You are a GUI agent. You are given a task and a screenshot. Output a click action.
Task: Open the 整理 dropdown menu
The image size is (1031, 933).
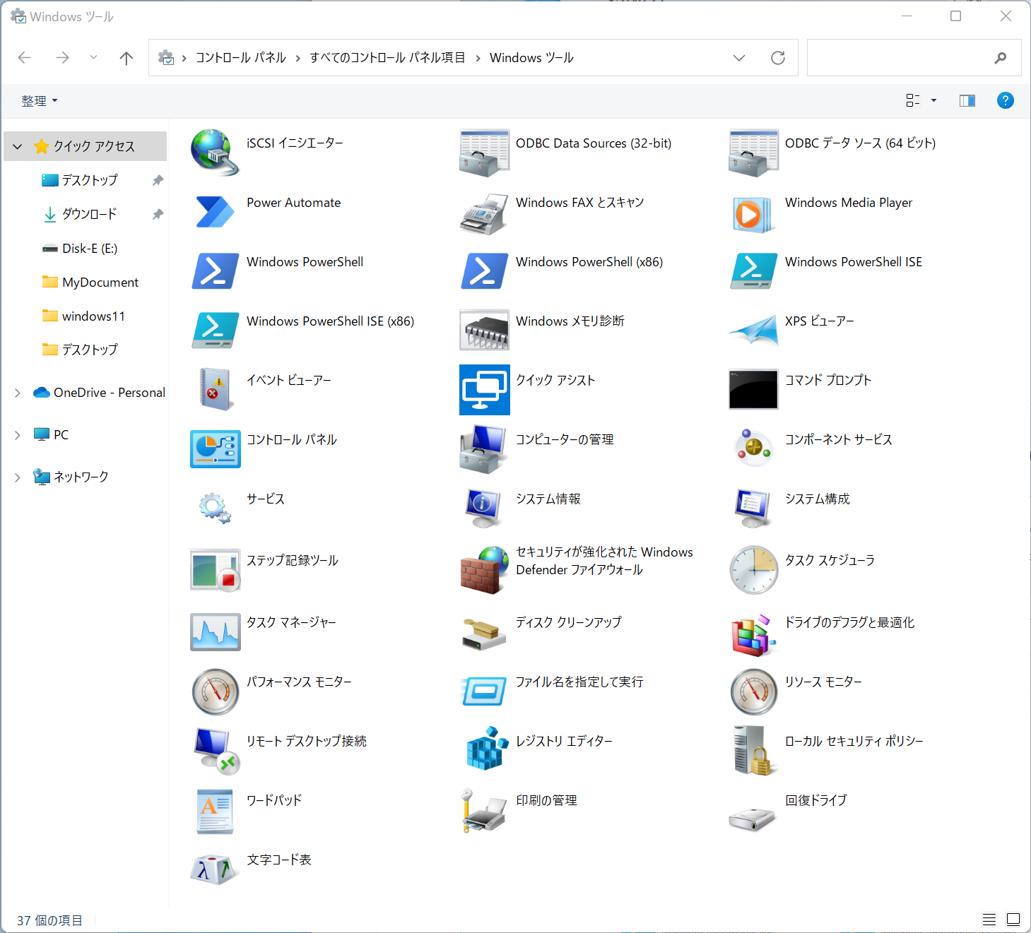coord(40,101)
